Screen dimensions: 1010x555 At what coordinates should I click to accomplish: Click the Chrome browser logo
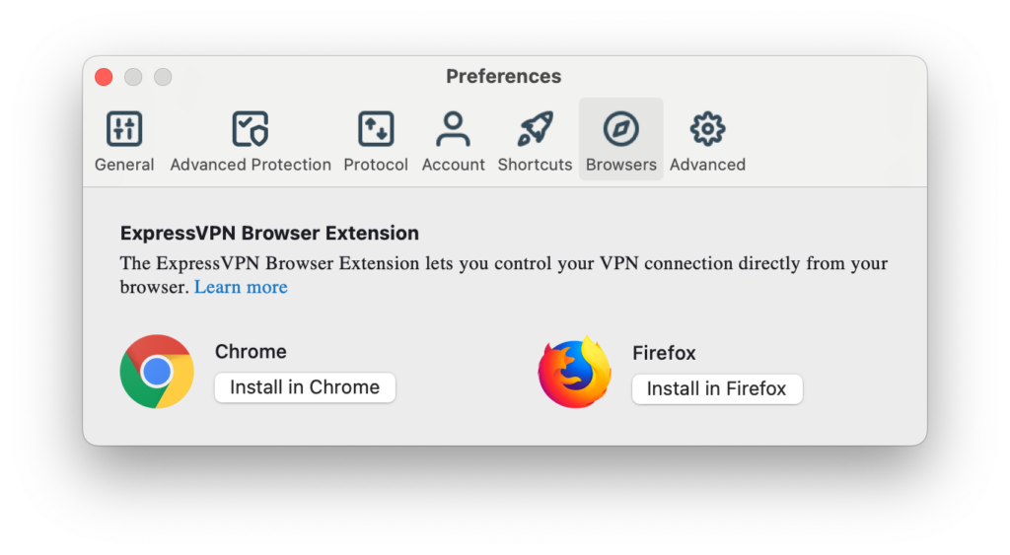tap(157, 372)
